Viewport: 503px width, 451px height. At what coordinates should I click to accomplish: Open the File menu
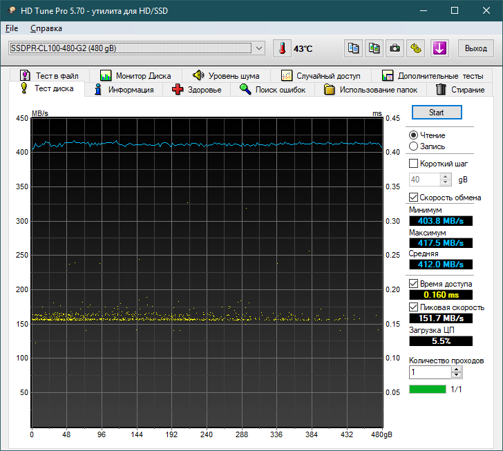click(12, 28)
